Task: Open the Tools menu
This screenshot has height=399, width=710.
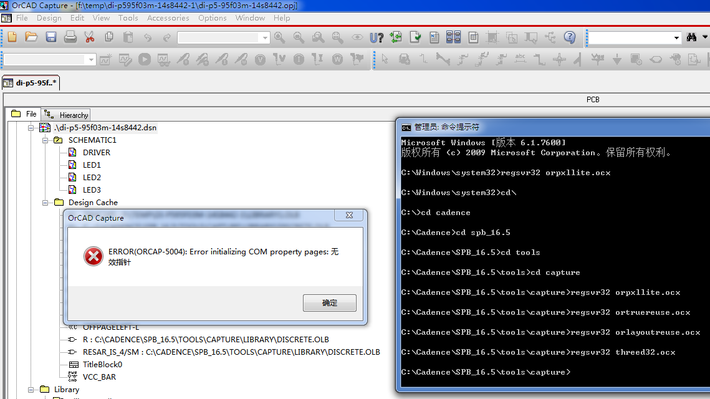Action: [128, 18]
